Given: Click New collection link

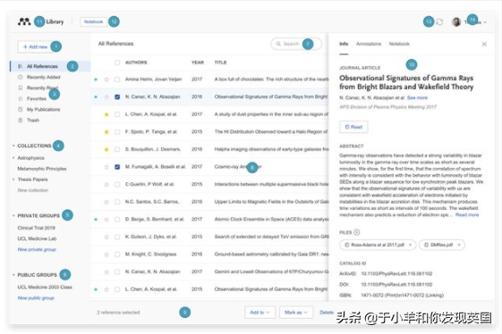Looking at the screenshot, I should click(33, 190).
